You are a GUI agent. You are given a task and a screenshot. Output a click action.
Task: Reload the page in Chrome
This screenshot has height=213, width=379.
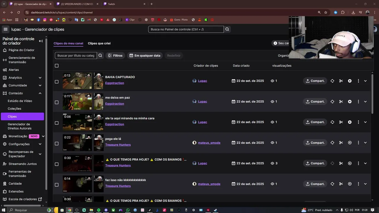coord(18,12)
